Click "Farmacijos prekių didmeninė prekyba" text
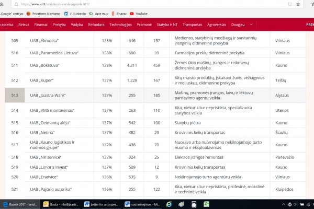 point(209,53)
